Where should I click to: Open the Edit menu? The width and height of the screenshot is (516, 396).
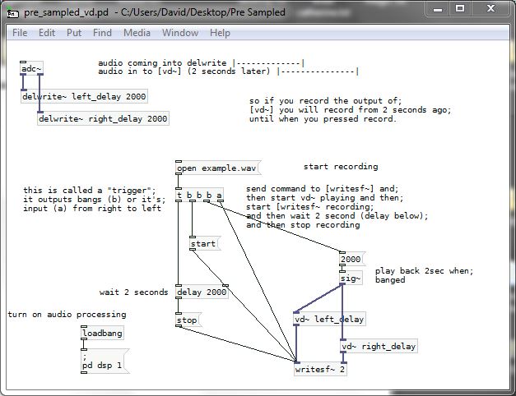pos(47,33)
